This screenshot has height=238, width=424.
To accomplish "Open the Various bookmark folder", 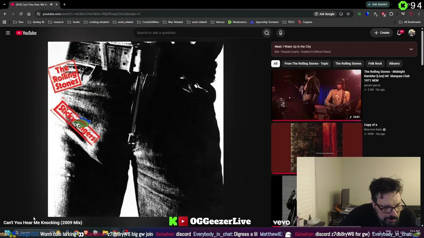I will point(218,22).
